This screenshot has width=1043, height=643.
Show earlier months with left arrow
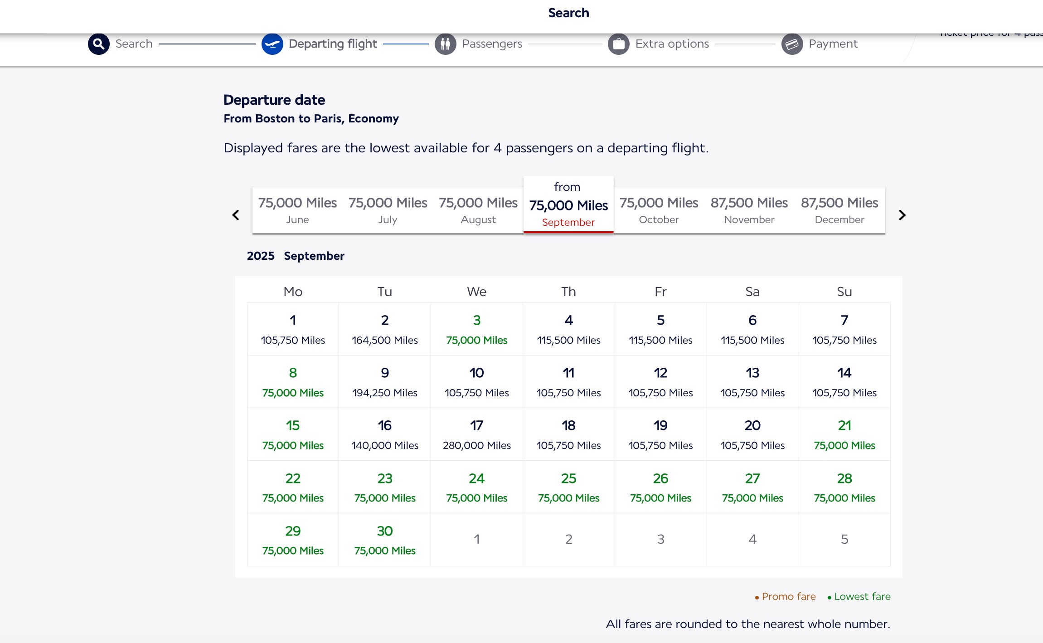click(x=236, y=215)
